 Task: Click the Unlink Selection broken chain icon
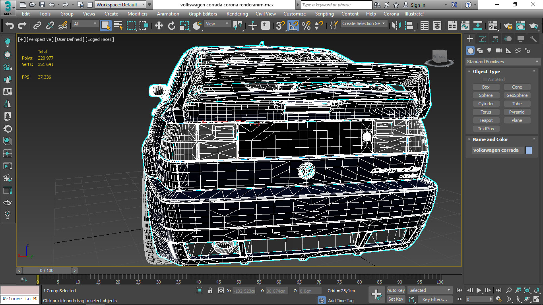[x=50, y=26]
